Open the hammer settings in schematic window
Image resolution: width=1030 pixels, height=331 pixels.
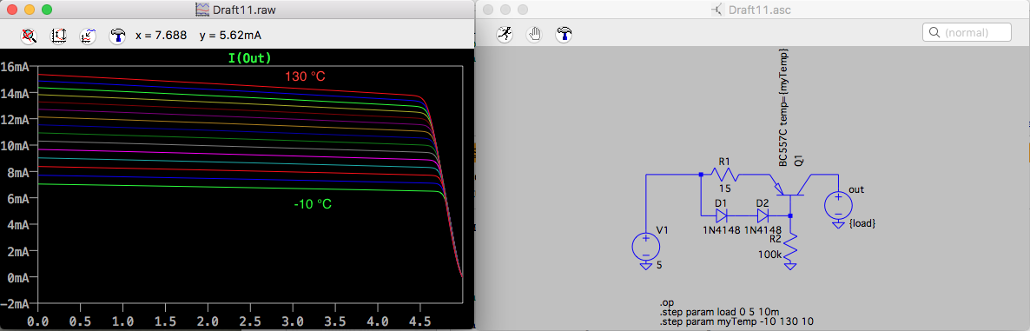click(x=564, y=35)
